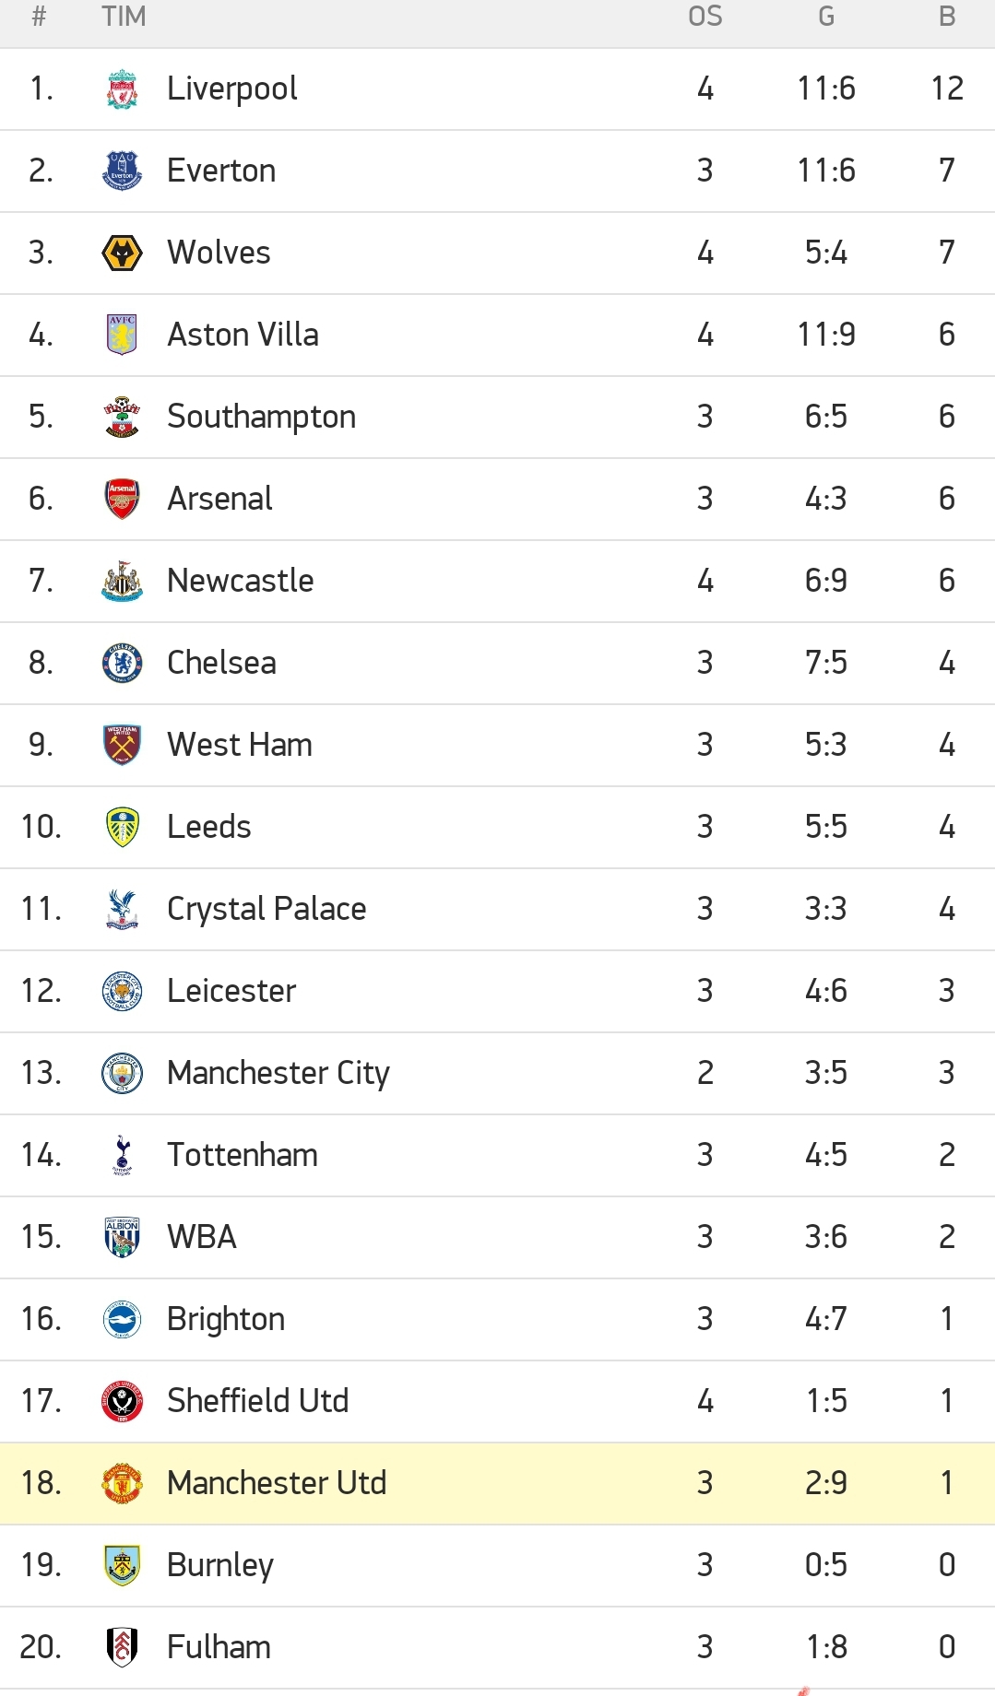Tap Burnley's 0:5 goal record
Image resolution: width=995 pixels, height=1696 pixels.
826,1565
